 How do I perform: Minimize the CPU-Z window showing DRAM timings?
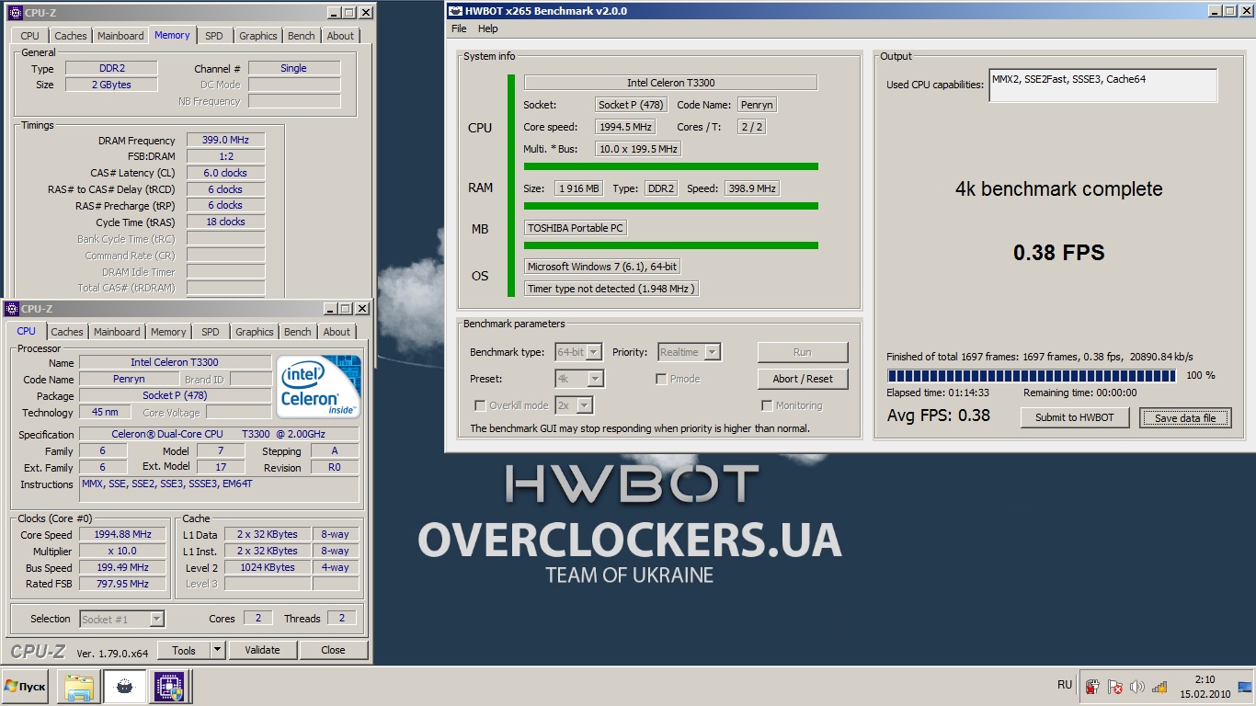(332, 13)
